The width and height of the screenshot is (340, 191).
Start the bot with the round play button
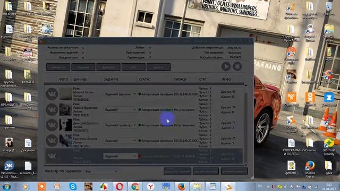(x=226, y=66)
